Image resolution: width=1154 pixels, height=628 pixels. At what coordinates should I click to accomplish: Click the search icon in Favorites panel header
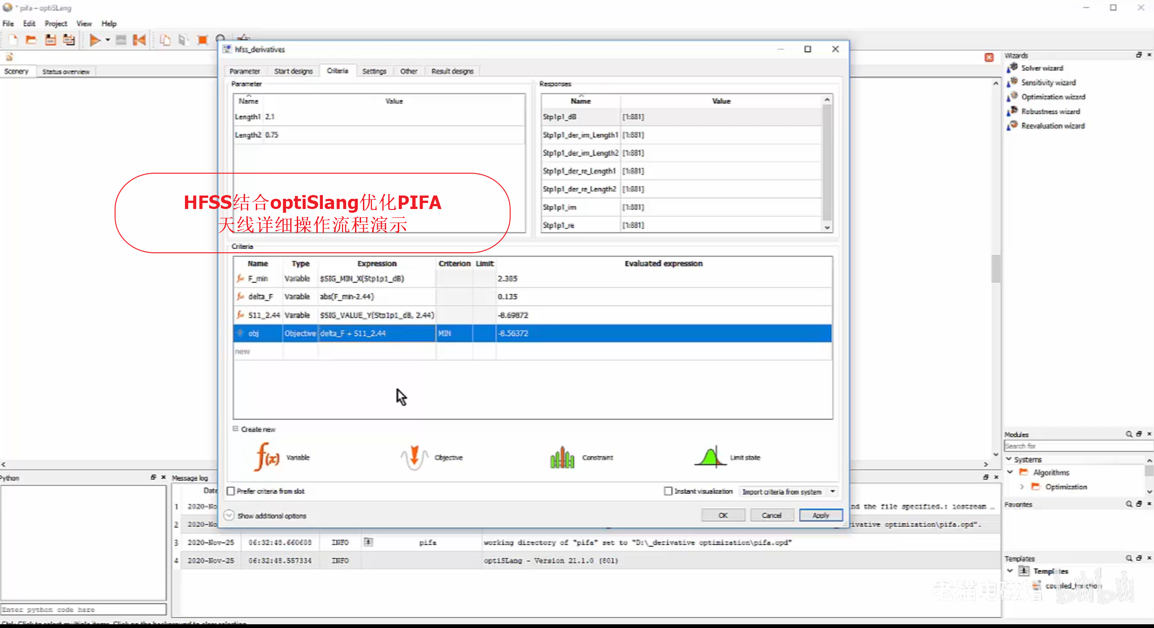(x=1129, y=504)
